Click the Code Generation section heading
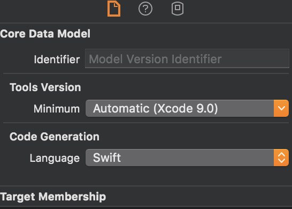292x209 pixels. [x=55, y=137]
